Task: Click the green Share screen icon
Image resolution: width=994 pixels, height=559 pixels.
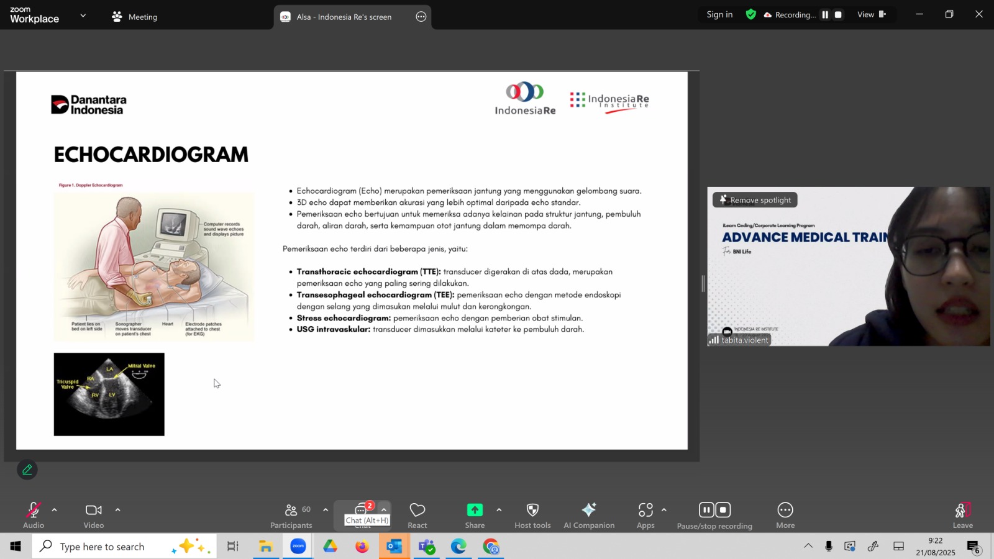Action: 475,511
